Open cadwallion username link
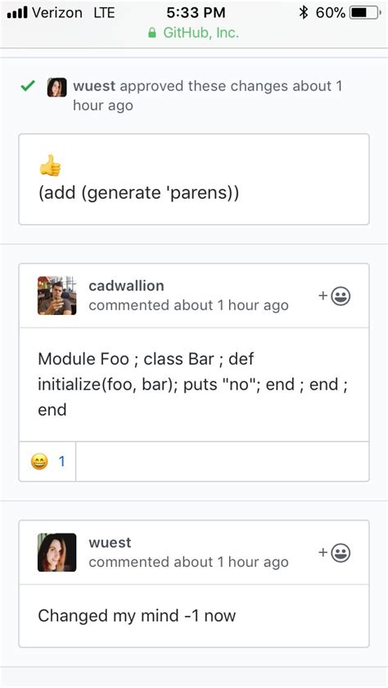This screenshot has height=688, width=388. pos(126,286)
